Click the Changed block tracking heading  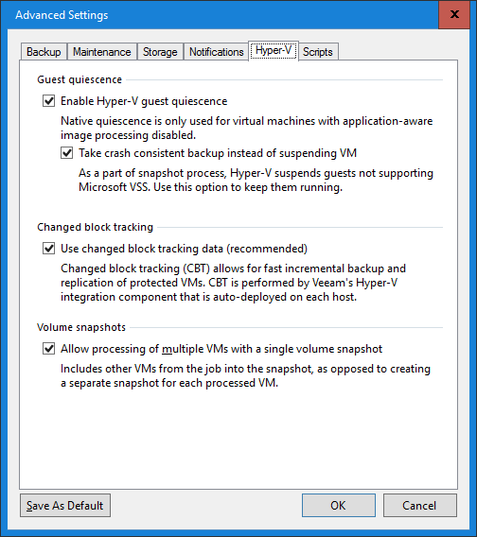point(95,227)
